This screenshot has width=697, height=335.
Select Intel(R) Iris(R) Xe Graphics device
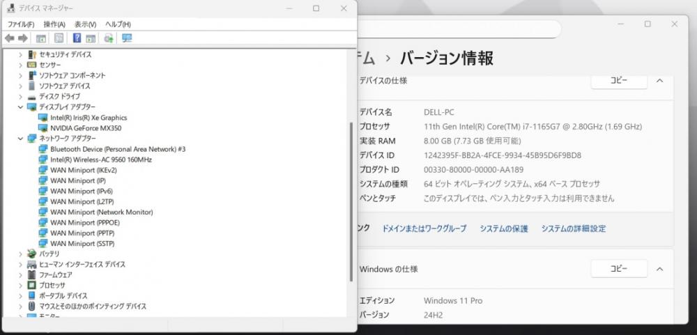89,117
